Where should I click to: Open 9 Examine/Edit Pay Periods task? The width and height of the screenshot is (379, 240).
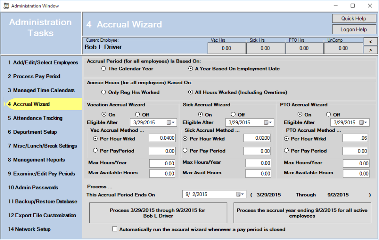click(x=41, y=174)
